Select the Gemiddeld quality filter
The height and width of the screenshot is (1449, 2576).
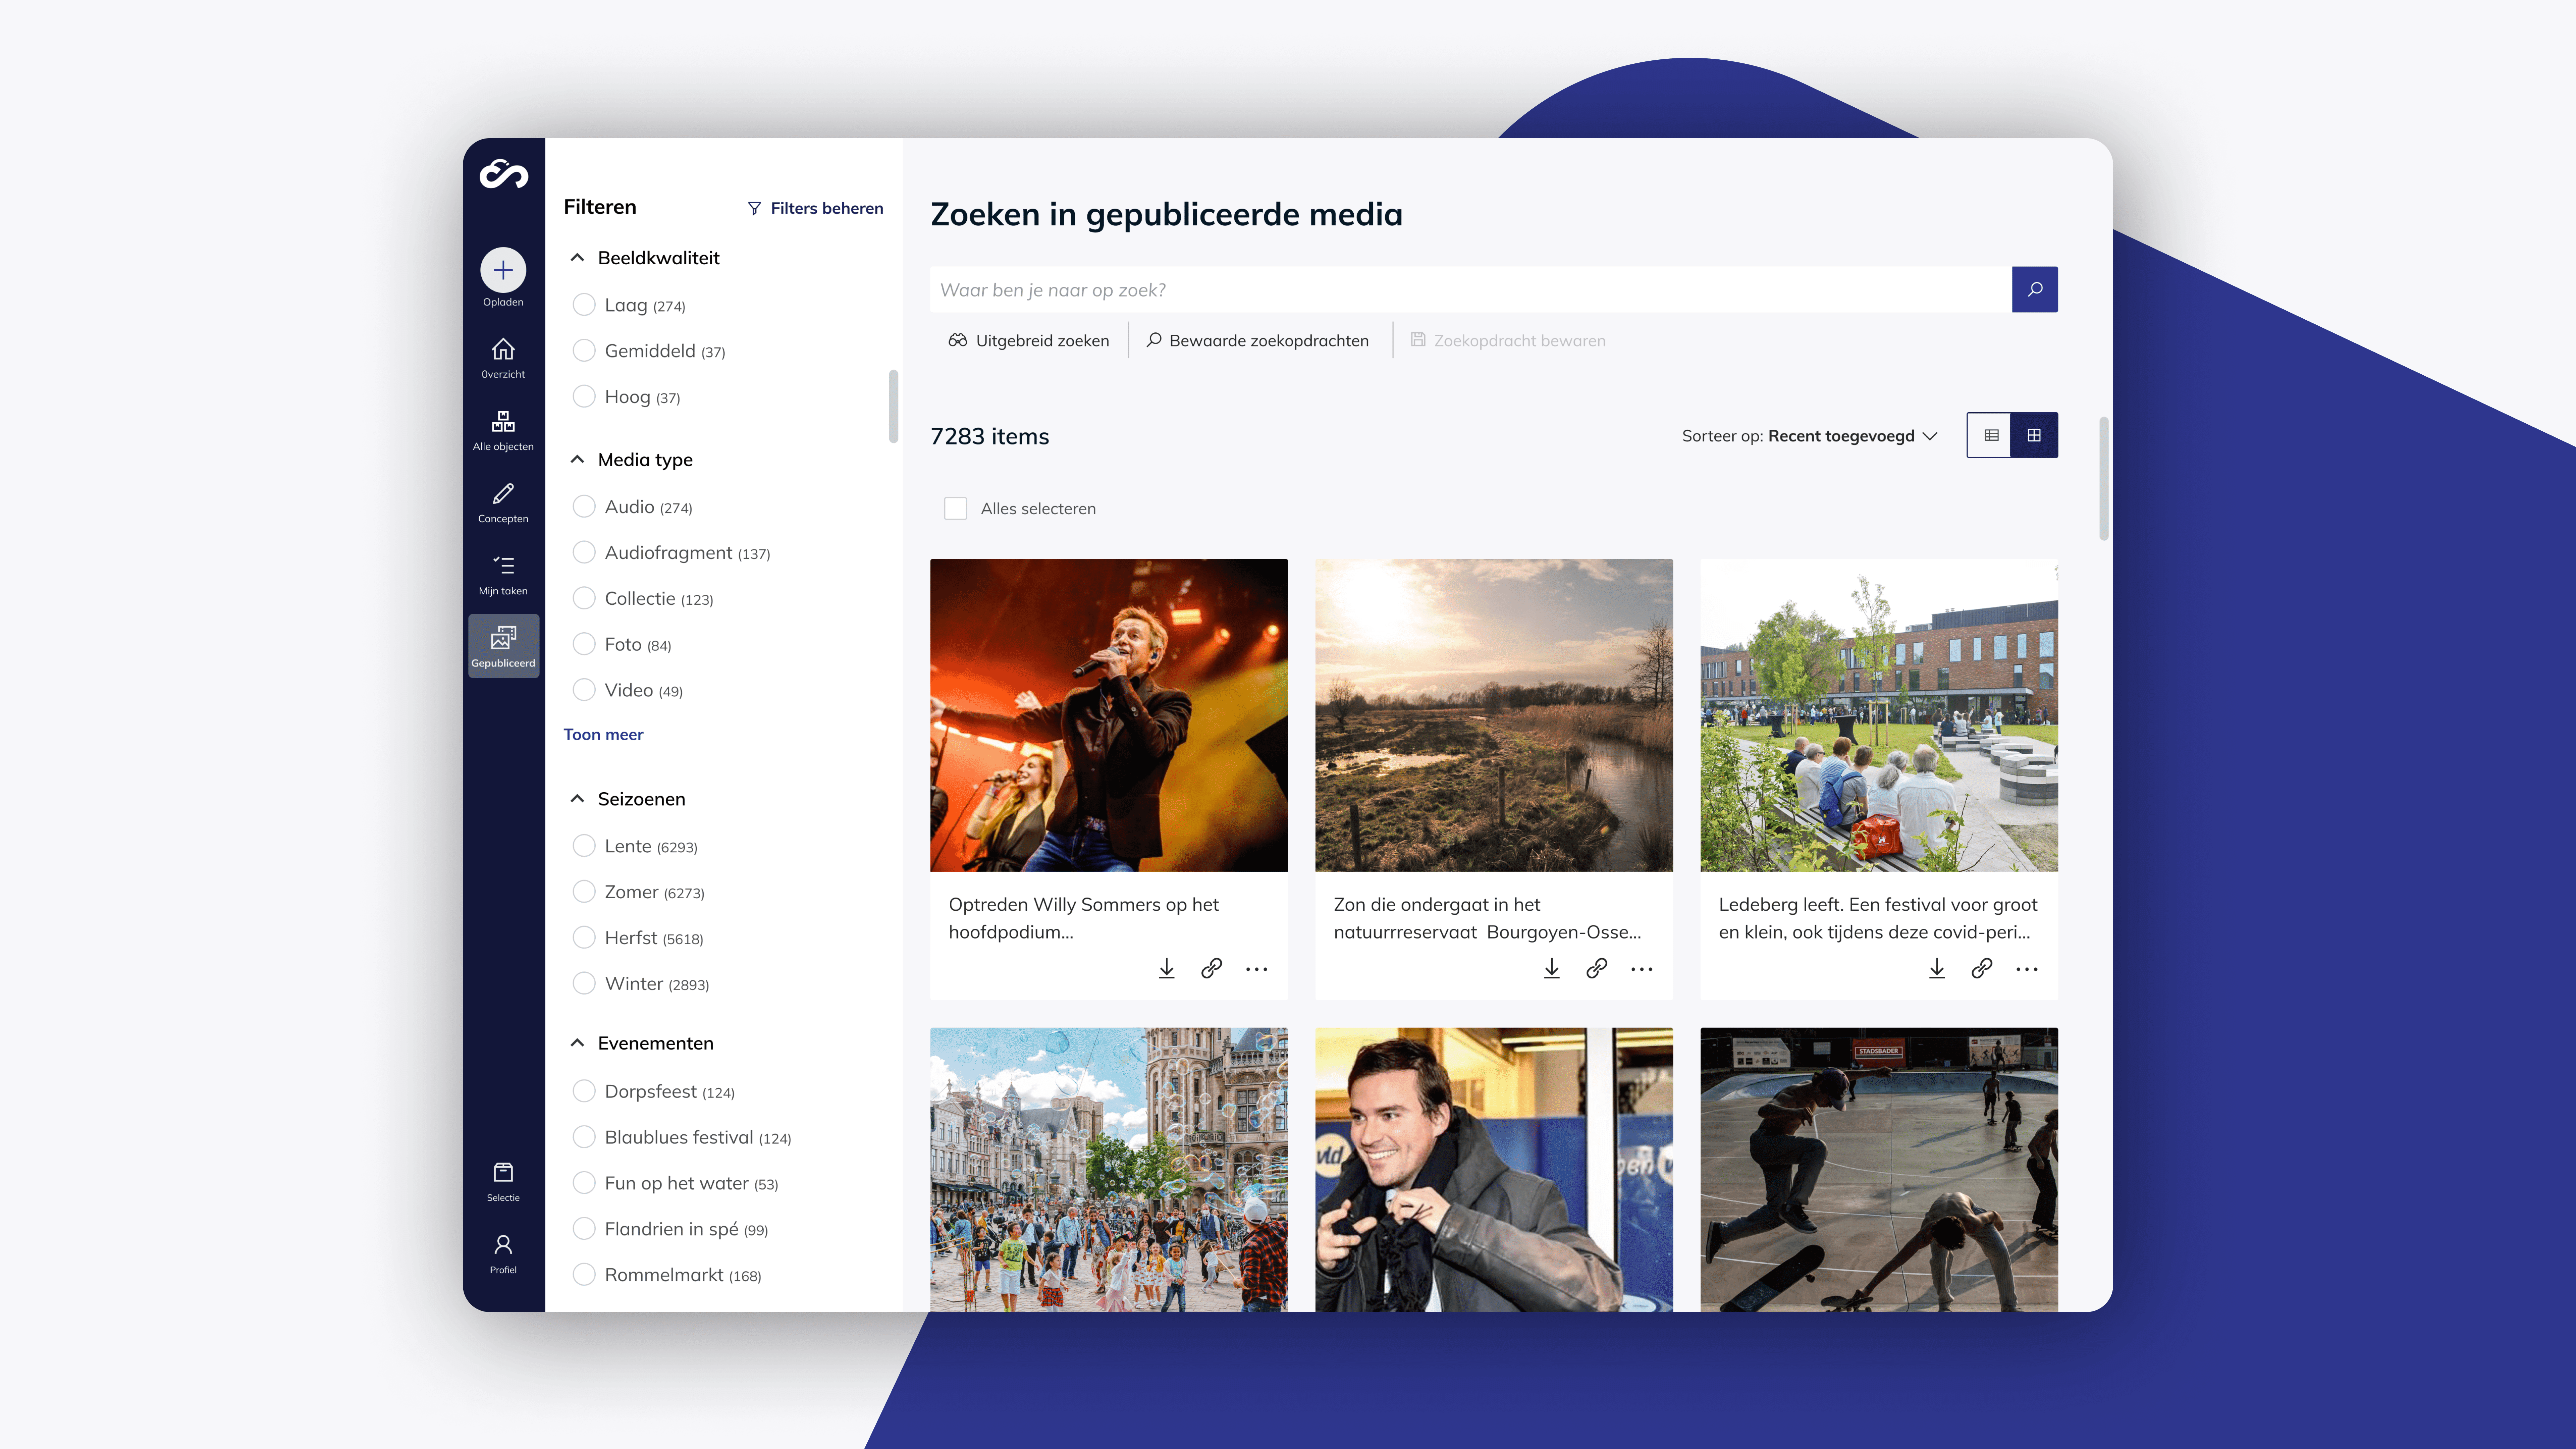[x=584, y=351]
